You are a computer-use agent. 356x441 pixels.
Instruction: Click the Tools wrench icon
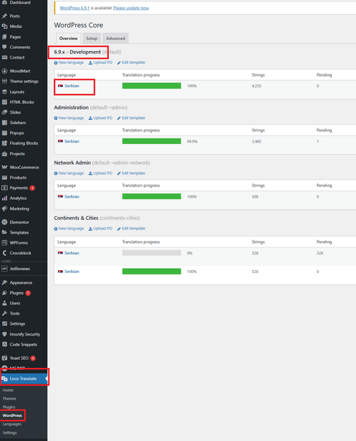[5, 314]
